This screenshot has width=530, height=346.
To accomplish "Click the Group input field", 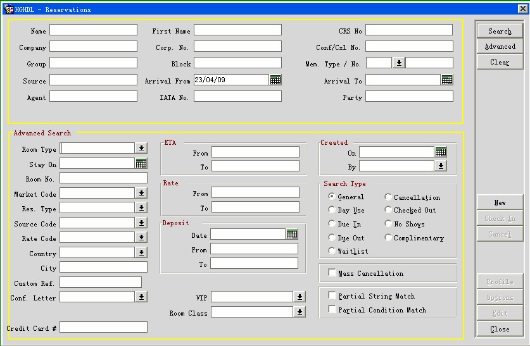I will (93, 63).
